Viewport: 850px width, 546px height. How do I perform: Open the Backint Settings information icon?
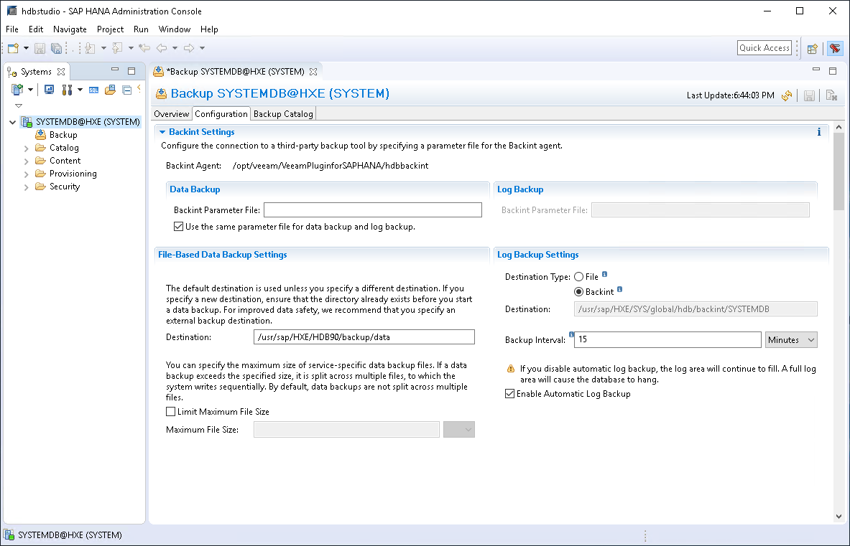pyautogui.click(x=818, y=131)
